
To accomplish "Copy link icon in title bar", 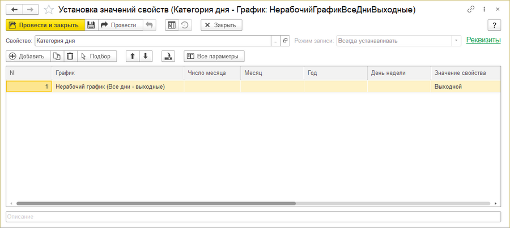I will 470,10.
